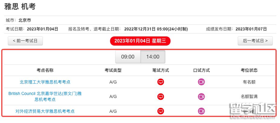Click 有名额 status for 北京理工大学

pos(249,82)
